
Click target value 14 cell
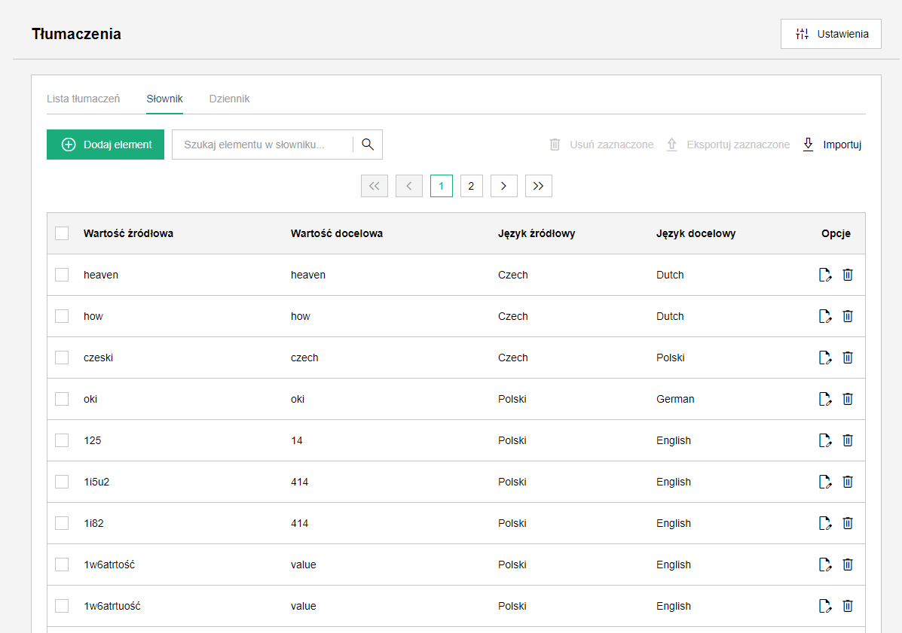[x=297, y=440]
